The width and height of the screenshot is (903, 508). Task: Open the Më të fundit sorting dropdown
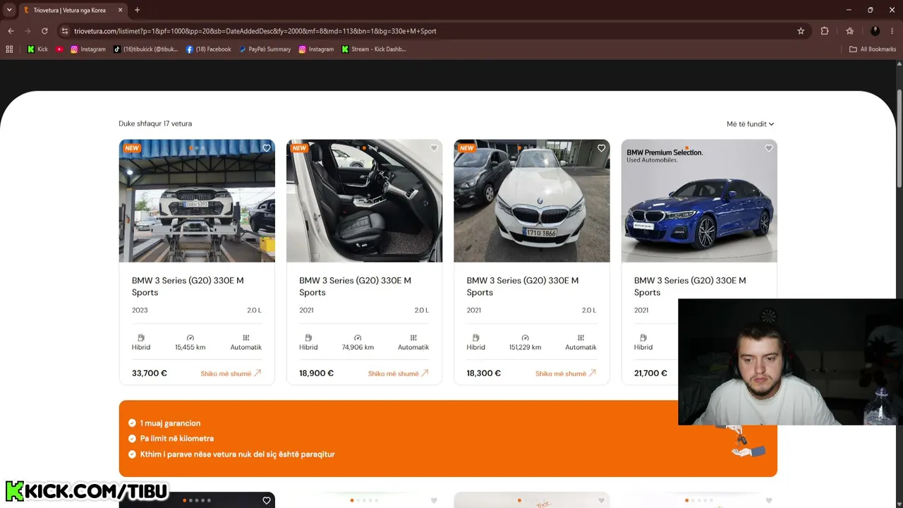click(750, 124)
